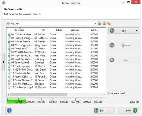The width and height of the screenshot is (142, 116).
Task: Click the green disc space usage bar
Action: [16, 101]
